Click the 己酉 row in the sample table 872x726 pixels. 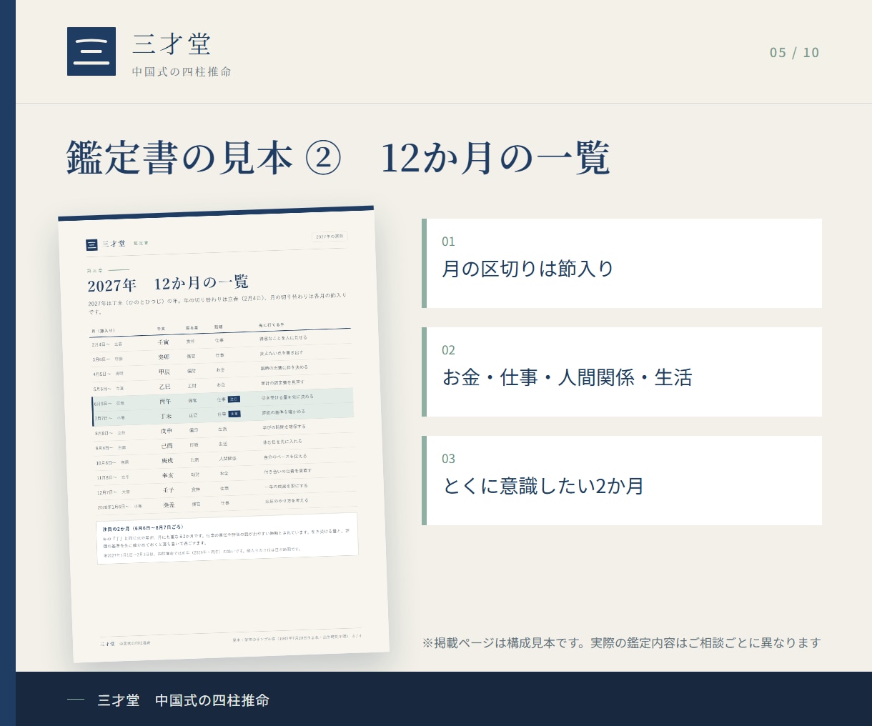[x=224, y=445]
